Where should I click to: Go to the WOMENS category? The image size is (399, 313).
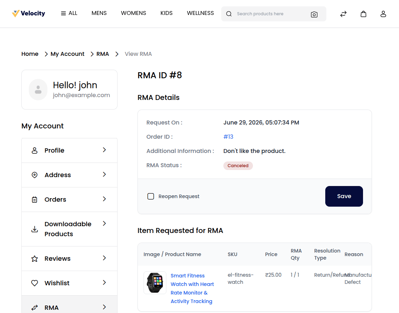click(133, 13)
